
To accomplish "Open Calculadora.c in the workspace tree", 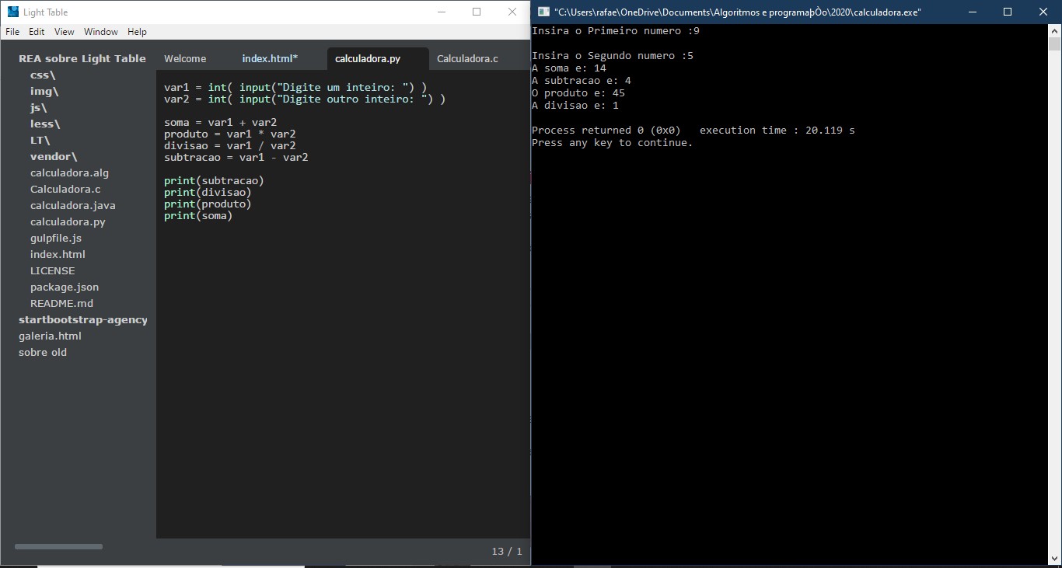I will [x=65, y=189].
